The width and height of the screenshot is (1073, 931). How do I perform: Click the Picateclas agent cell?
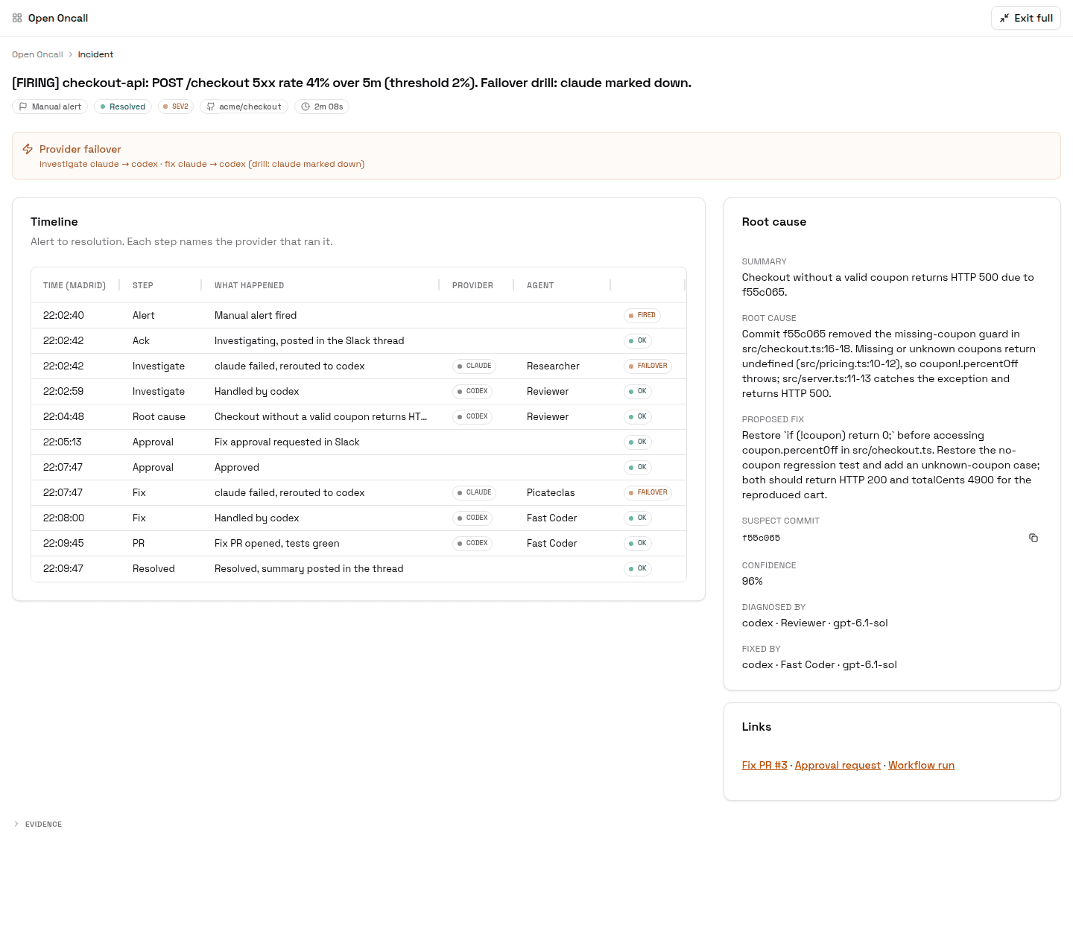[551, 492]
